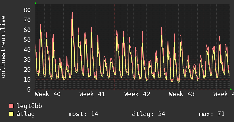Click the 60 y-axis tick label
This screenshot has width=234, height=122.
(x=27, y=30)
